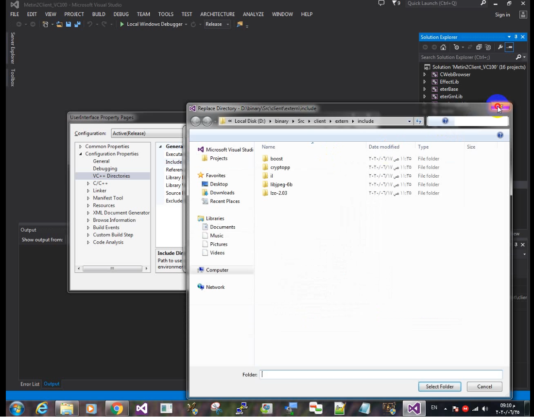
Task: Expand Common Properties in Property Pages
Action: pyautogui.click(x=80, y=147)
